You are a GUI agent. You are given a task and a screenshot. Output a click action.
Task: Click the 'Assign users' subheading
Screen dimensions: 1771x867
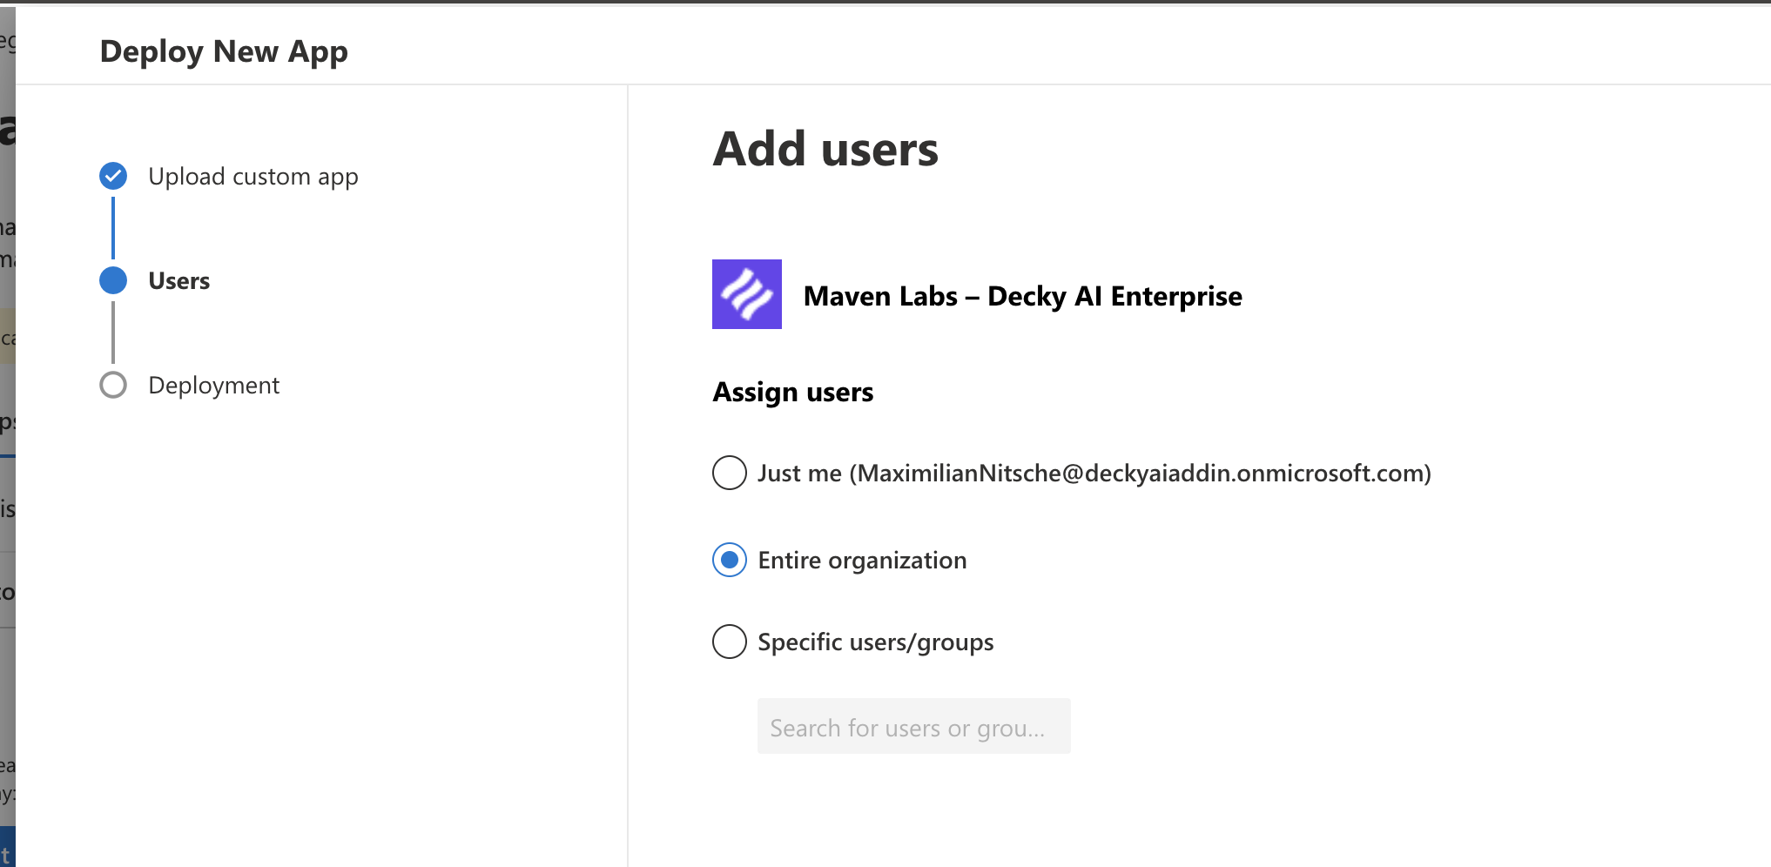click(793, 393)
